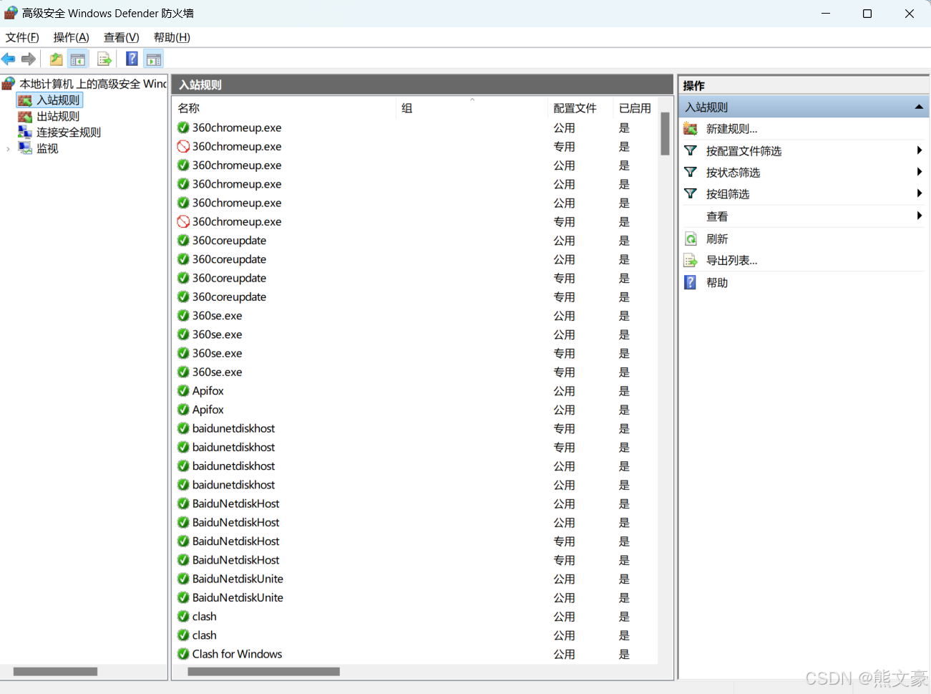Click the 刷新 refresh icon in actions
Viewport: 931px width, 694px height.
pos(691,239)
